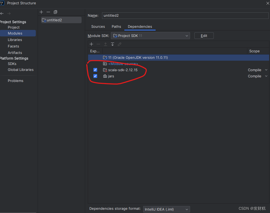
Task: Open Libraries in the sidebar
Action: (15, 40)
